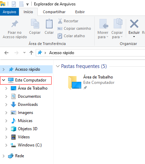Collapse the Pastas frequentes group chevron
This screenshot has height=164, width=145.
[58, 66]
